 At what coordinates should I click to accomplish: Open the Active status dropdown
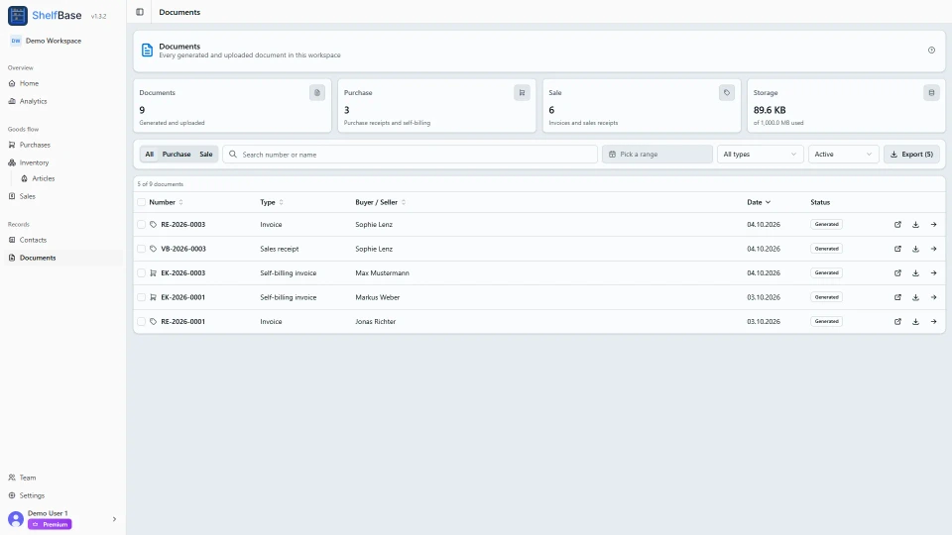pyautogui.click(x=843, y=155)
